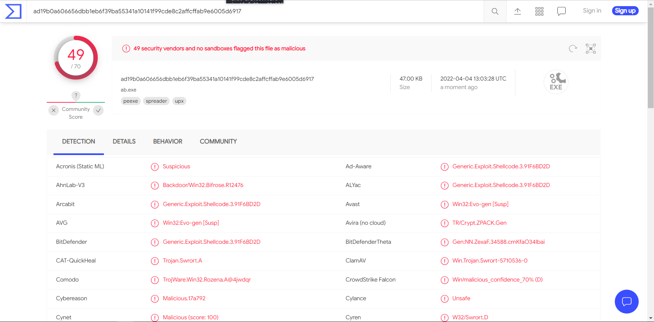Open the BEHAVIOR tab
The image size is (654, 322).
point(168,141)
